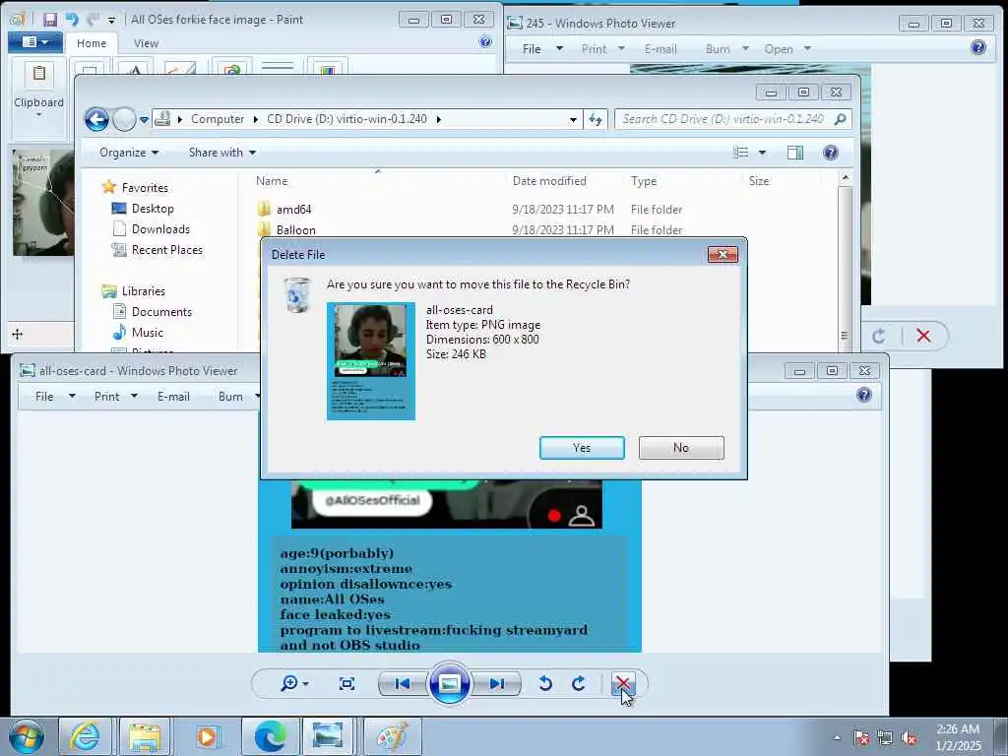This screenshot has width=1008, height=756.
Task: Open recent locations dropdown in Explorer
Action: (144, 119)
